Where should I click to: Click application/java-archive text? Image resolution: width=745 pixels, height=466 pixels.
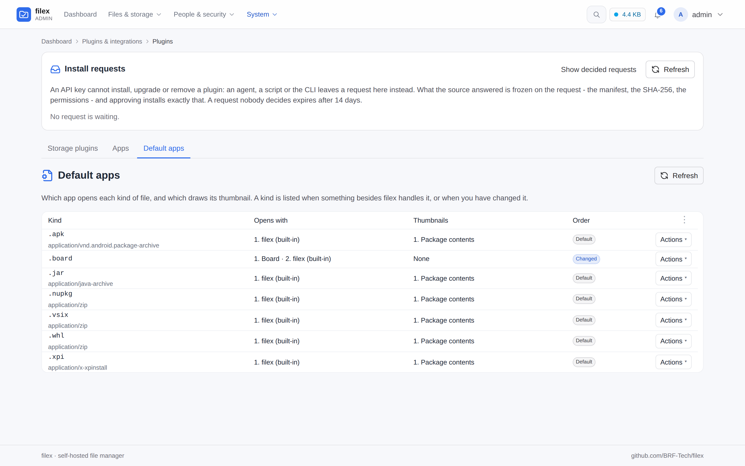point(80,283)
